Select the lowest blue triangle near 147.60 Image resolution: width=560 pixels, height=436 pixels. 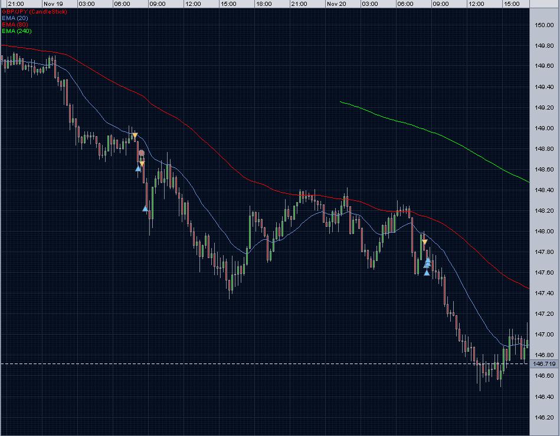(x=427, y=273)
